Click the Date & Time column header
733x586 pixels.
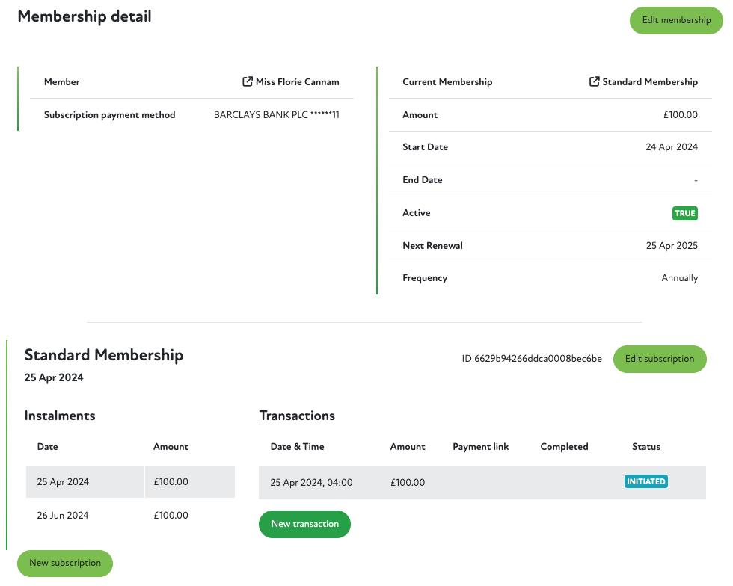click(x=297, y=447)
